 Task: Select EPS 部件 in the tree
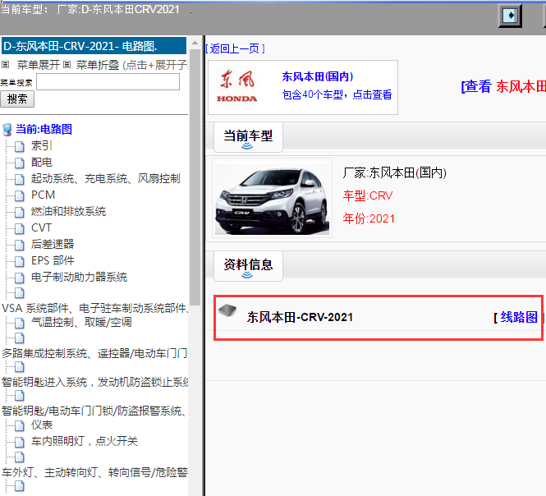53,260
